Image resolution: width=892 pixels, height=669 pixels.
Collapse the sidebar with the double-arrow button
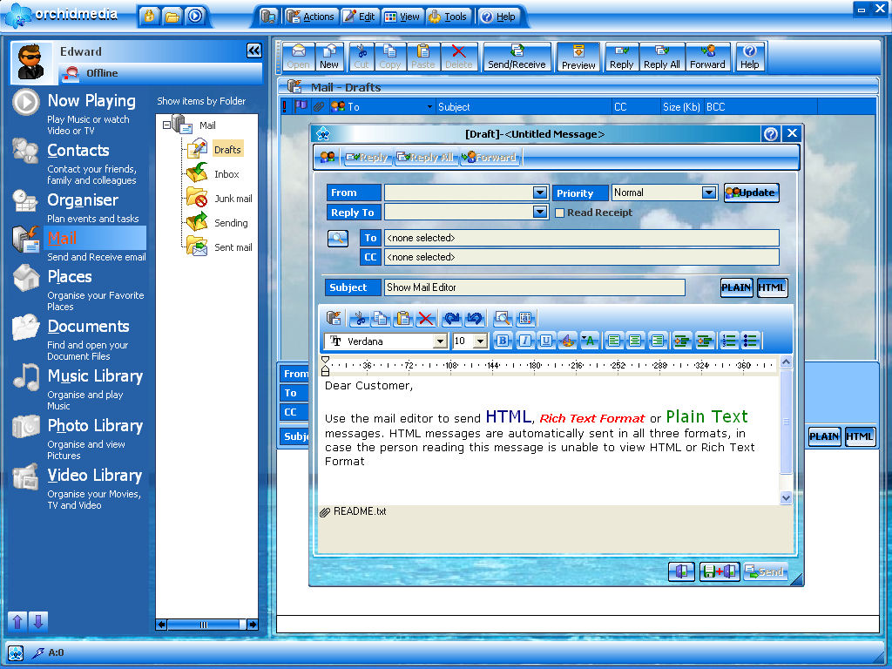pyautogui.click(x=254, y=51)
